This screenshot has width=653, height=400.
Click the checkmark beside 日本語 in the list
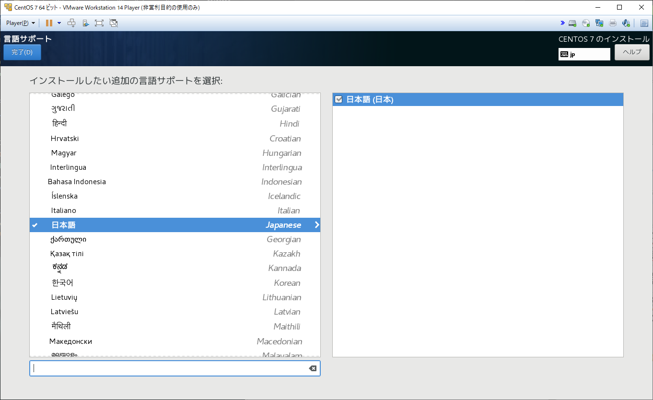[35, 225]
